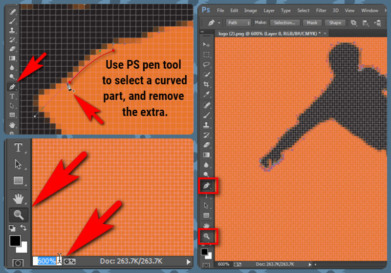Click the Mask button
391x273 pixels.
click(310, 22)
